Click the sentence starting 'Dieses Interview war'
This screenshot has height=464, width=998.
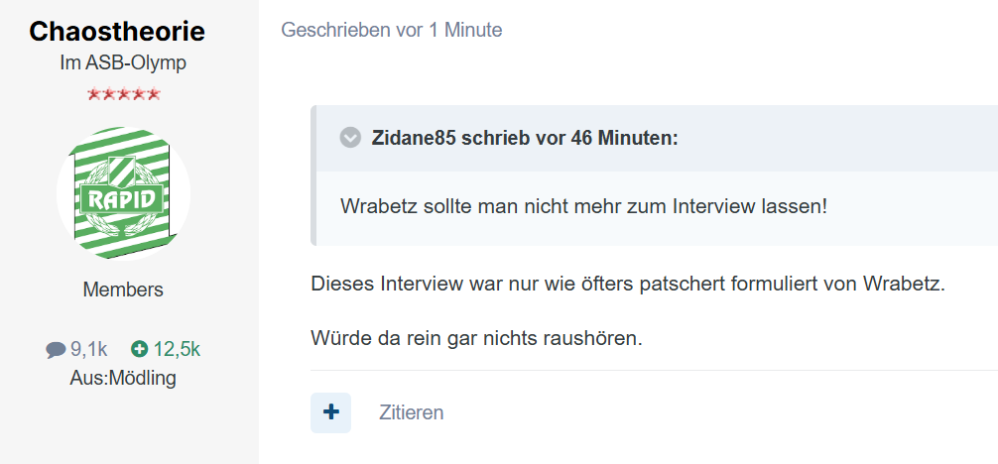click(628, 285)
